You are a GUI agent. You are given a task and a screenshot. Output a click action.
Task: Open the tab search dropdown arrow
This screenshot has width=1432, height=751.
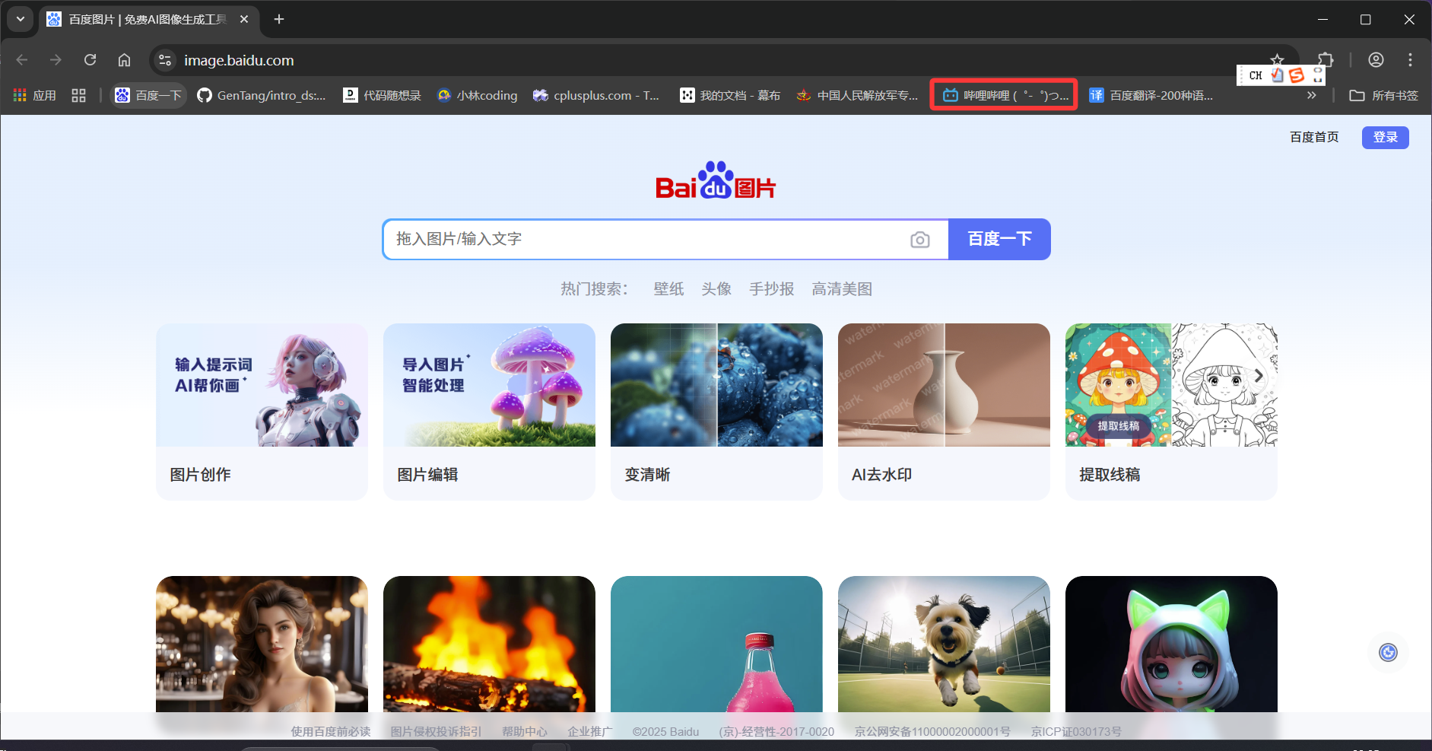tap(20, 19)
